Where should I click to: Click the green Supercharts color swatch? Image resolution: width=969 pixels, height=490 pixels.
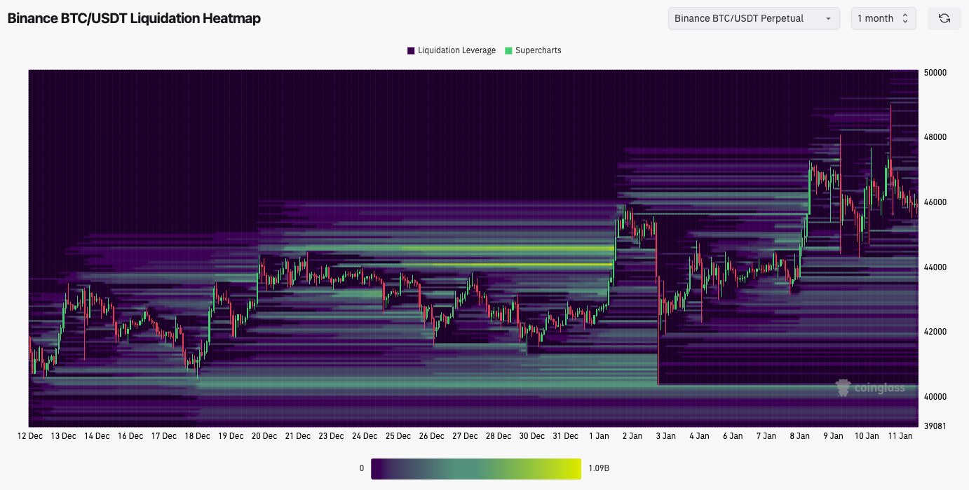508,50
